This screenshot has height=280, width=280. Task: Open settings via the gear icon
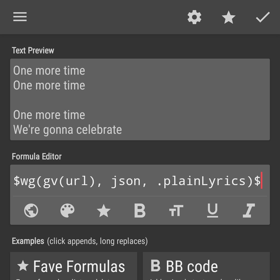pos(194,17)
